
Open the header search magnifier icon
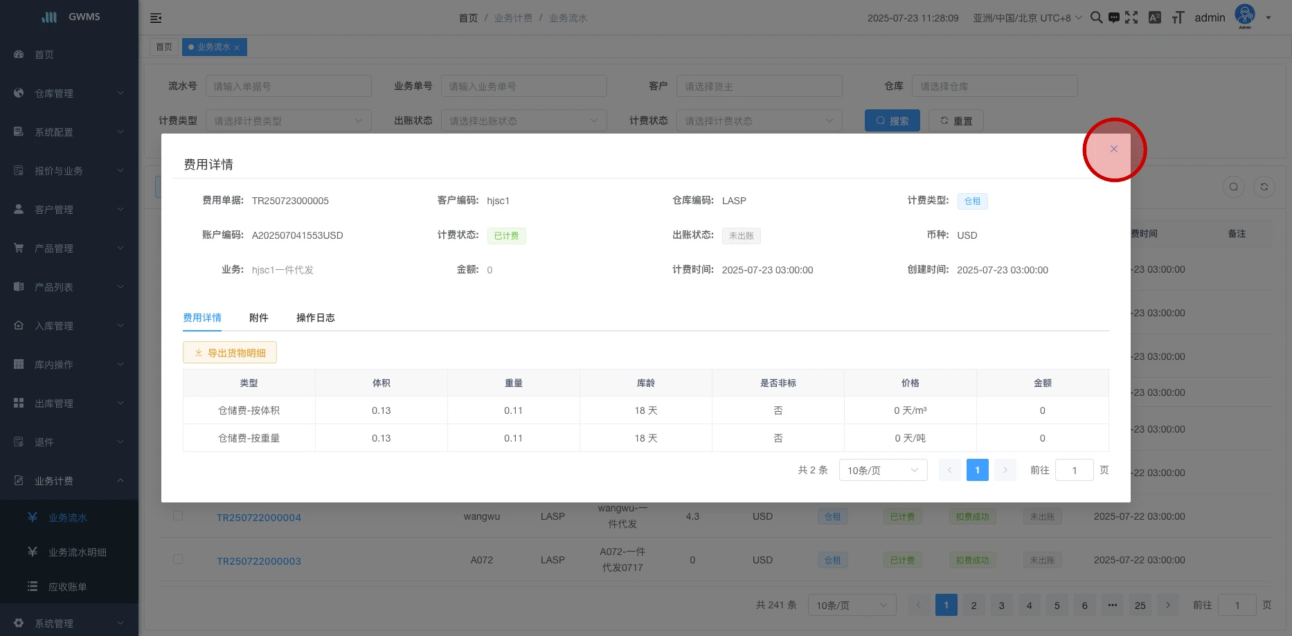point(1096,18)
